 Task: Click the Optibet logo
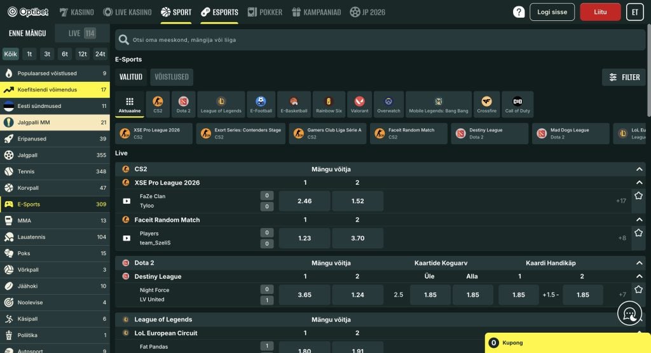28,12
